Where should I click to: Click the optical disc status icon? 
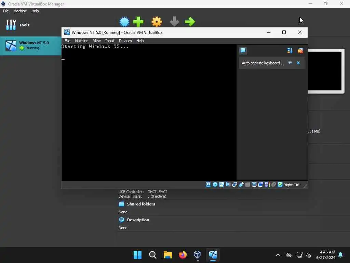click(x=215, y=185)
